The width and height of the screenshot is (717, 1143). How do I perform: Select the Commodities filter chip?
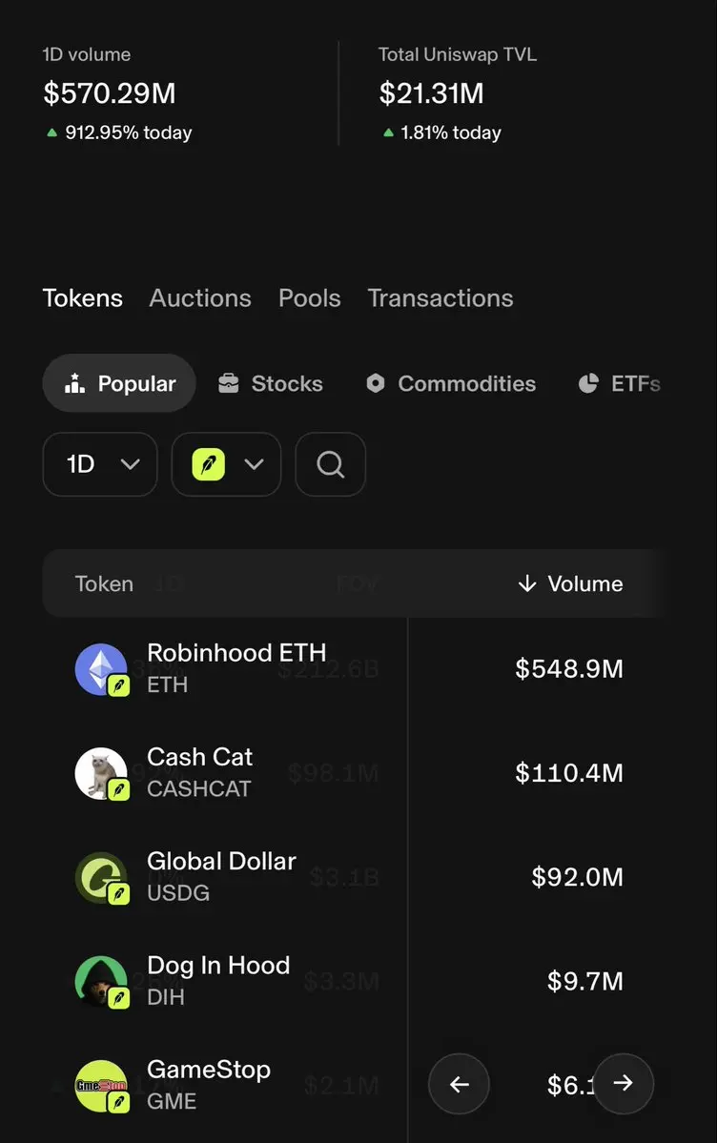(x=451, y=383)
